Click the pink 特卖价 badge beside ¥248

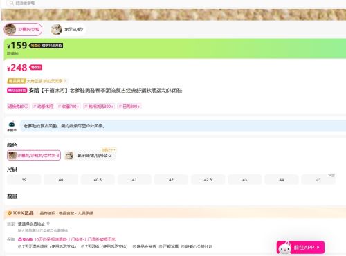(x=36, y=67)
